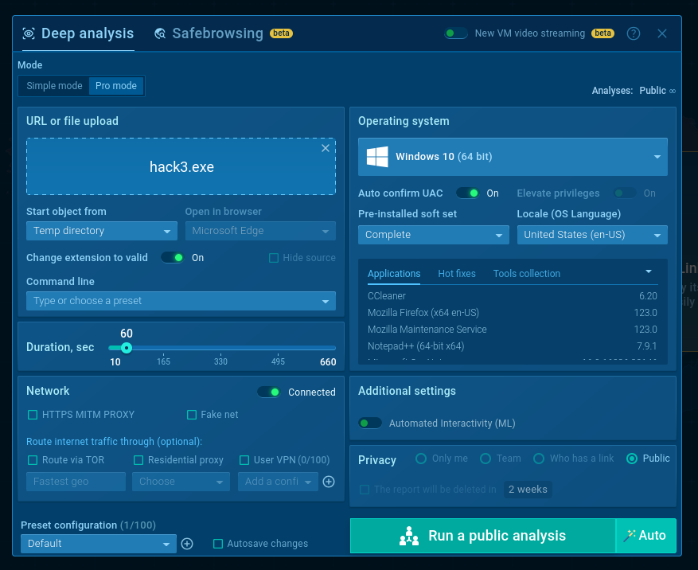Switch to the Tools collection tab
The height and width of the screenshot is (570, 698).
527,273
